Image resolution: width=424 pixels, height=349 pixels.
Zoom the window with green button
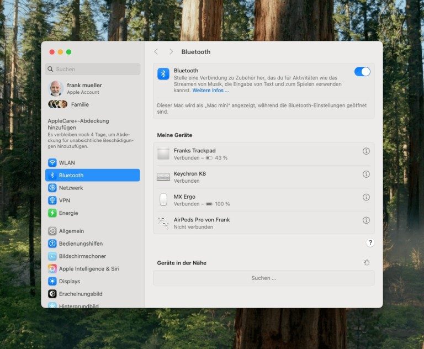[x=68, y=52]
